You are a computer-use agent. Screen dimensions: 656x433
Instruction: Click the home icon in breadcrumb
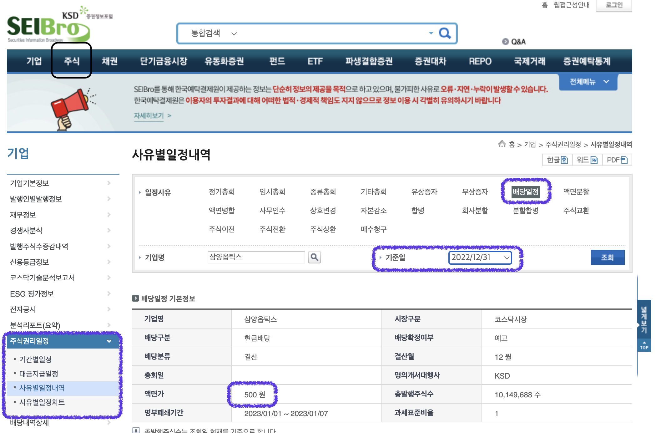[x=502, y=144]
